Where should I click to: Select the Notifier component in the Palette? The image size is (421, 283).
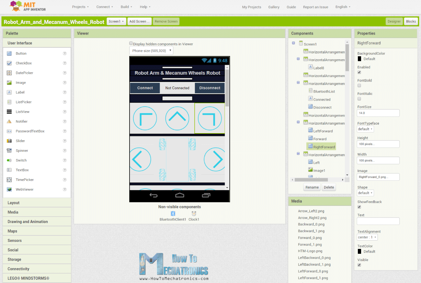pos(22,121)
